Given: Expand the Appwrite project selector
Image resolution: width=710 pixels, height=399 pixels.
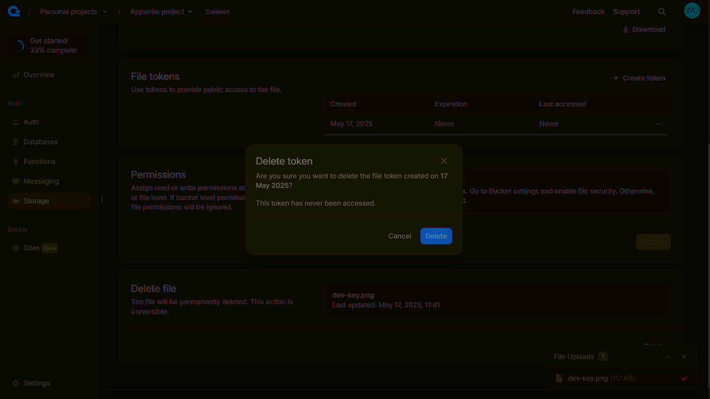Looking at the screenshot, I should pos(161,11).
